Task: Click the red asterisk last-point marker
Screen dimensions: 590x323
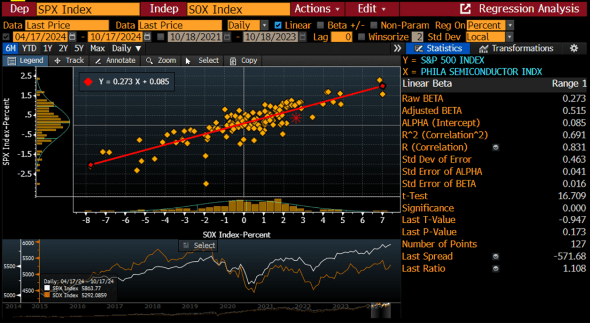Action: pos(297,118)
